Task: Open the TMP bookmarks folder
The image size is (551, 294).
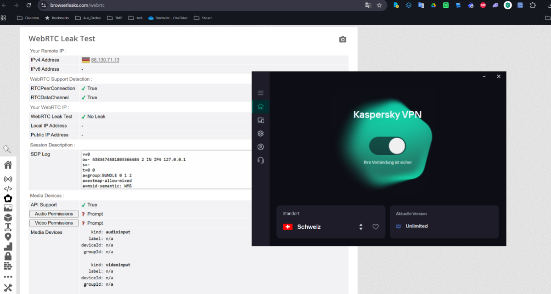Action: pos(115,18)
